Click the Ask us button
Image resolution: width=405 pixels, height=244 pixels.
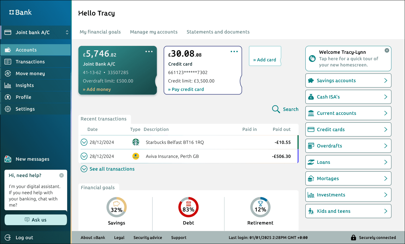pyautogui.click(x=36, y=220)
